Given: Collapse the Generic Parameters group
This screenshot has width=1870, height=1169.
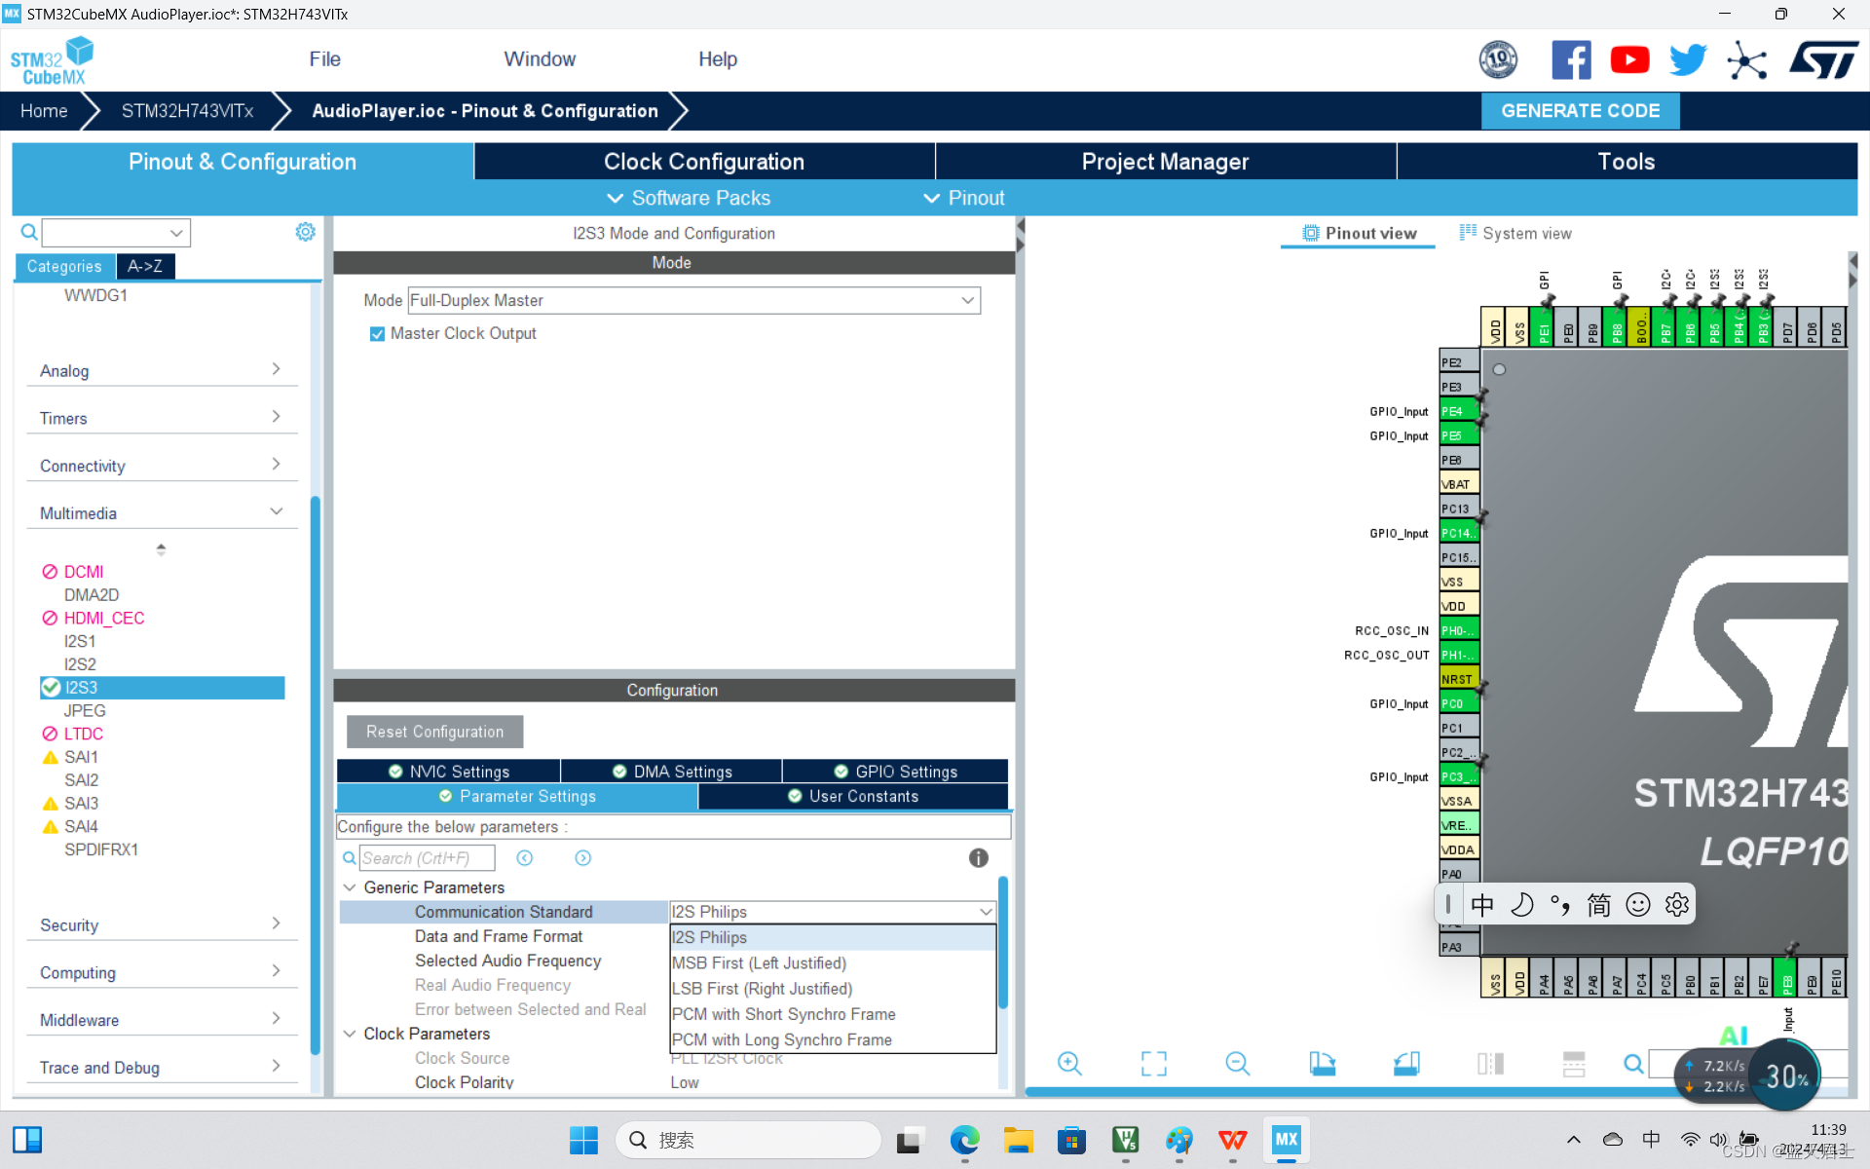Looking at the screenshot, I should [x=350, y=887].
